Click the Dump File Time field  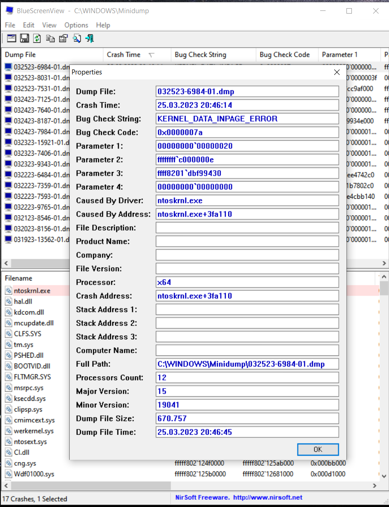tap(247, 432)
